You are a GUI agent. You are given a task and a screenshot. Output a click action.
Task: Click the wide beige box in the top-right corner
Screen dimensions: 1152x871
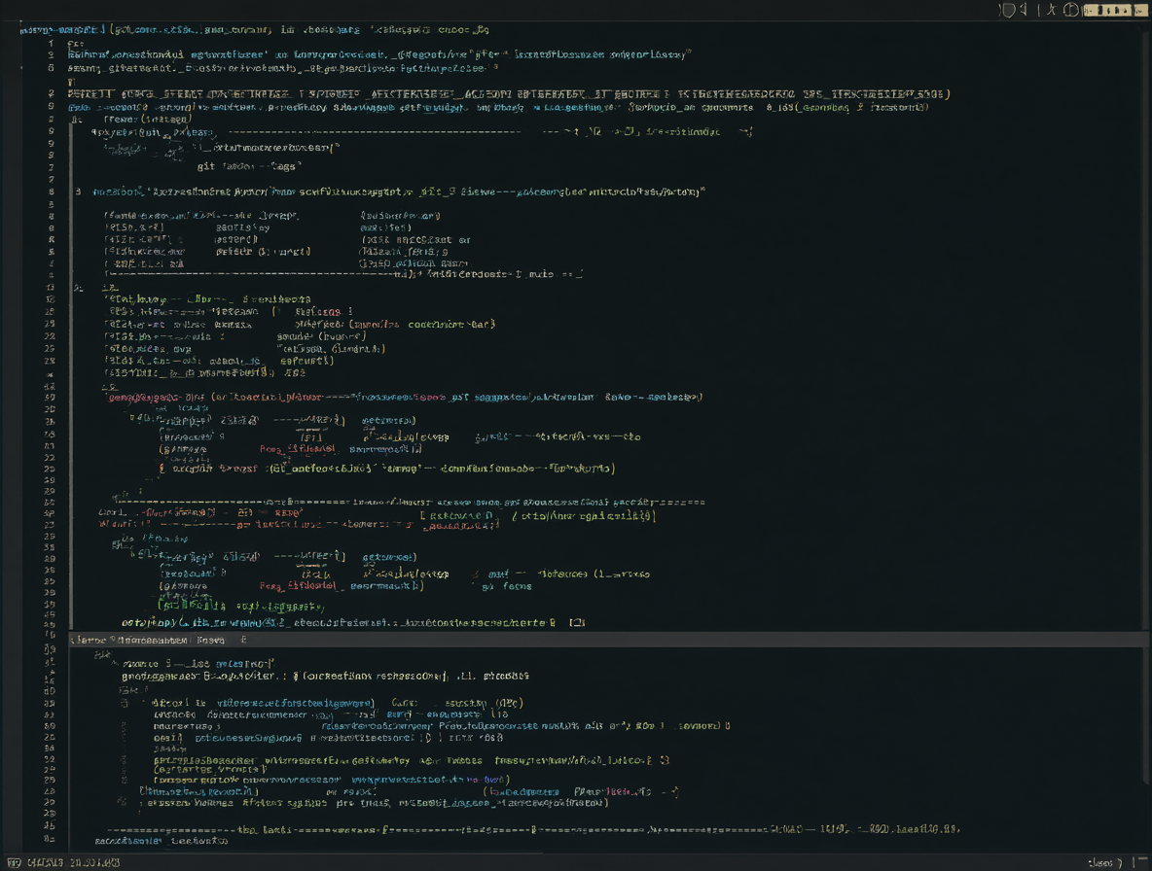click(x=1108, y=11)
